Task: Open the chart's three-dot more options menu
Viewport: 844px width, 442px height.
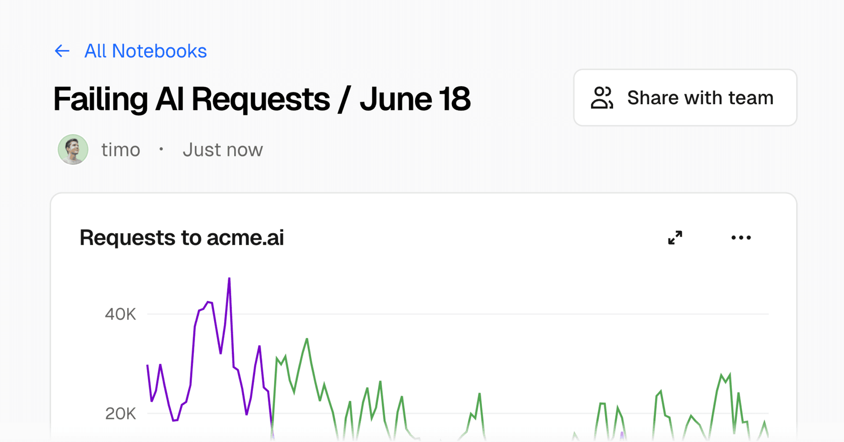Action: click(x=741, y=237)
